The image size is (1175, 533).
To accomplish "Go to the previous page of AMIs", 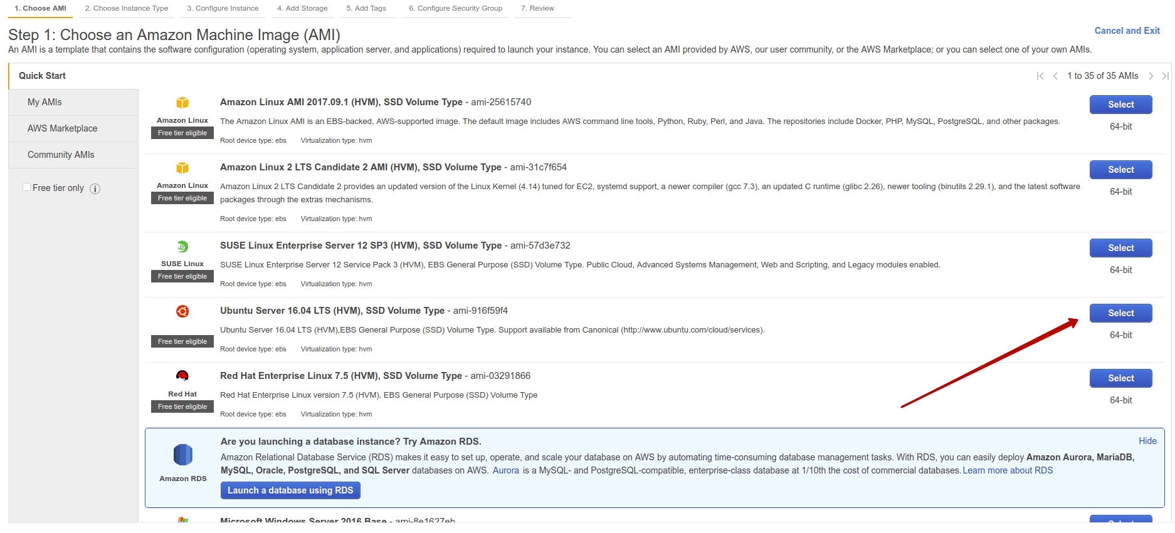I will coord(1055,76).
